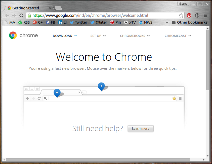Screen dimensions: 212x164
Task: Open the MA bookmark
Action: 10,22
